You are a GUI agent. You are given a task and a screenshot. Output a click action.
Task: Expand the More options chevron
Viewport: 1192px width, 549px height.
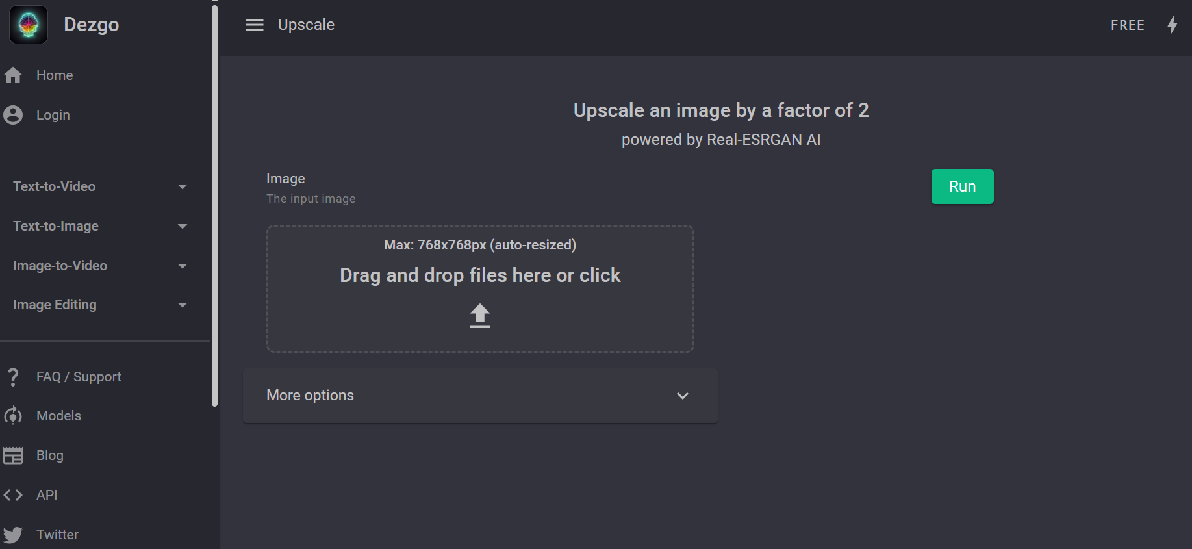[x=683, y=396]
